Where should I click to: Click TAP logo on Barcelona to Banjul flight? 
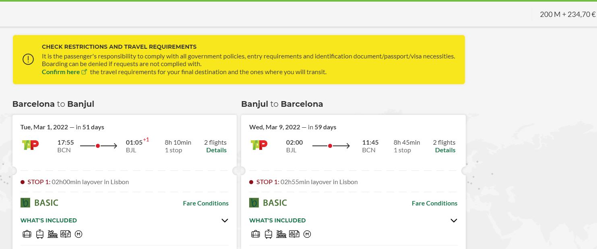30,145
